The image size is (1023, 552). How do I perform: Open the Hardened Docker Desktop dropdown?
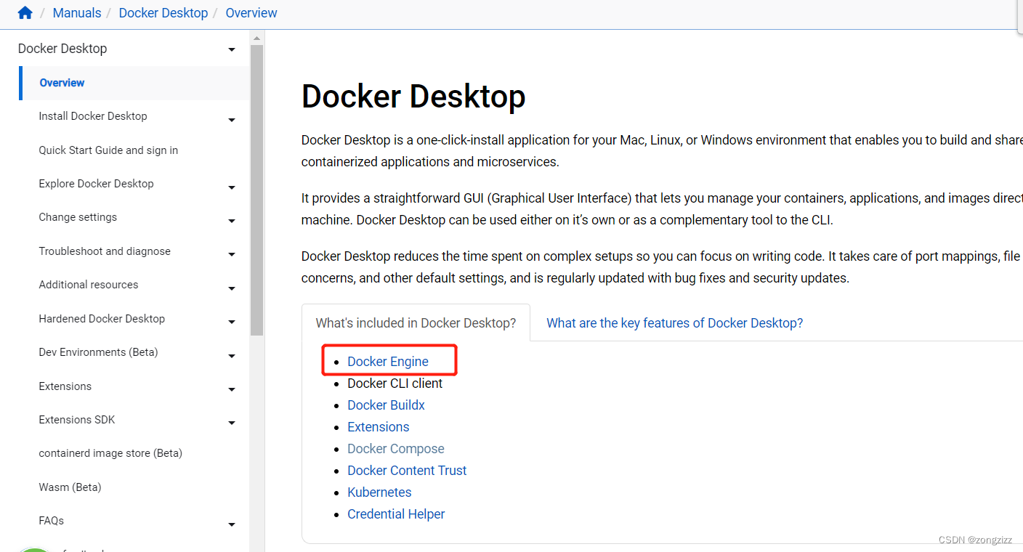pos(231,322)
